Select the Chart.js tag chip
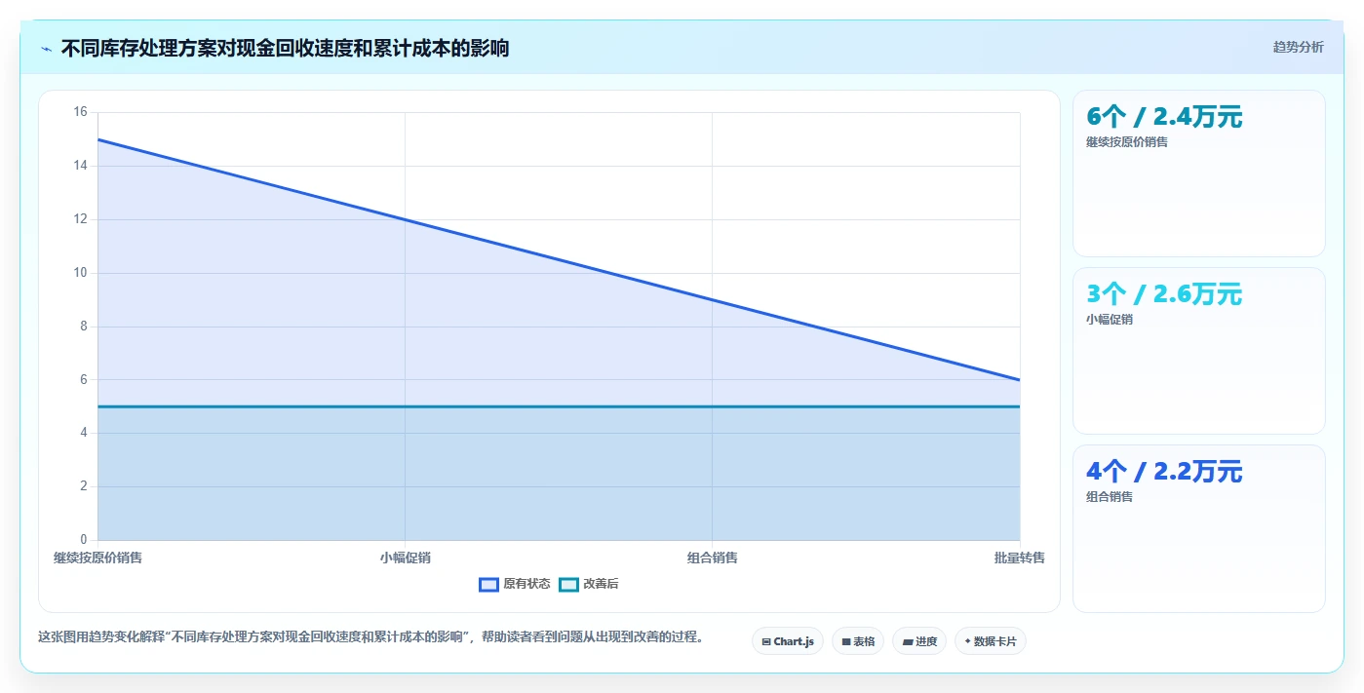Screen dimensions: 1364x693 (788, 641)
